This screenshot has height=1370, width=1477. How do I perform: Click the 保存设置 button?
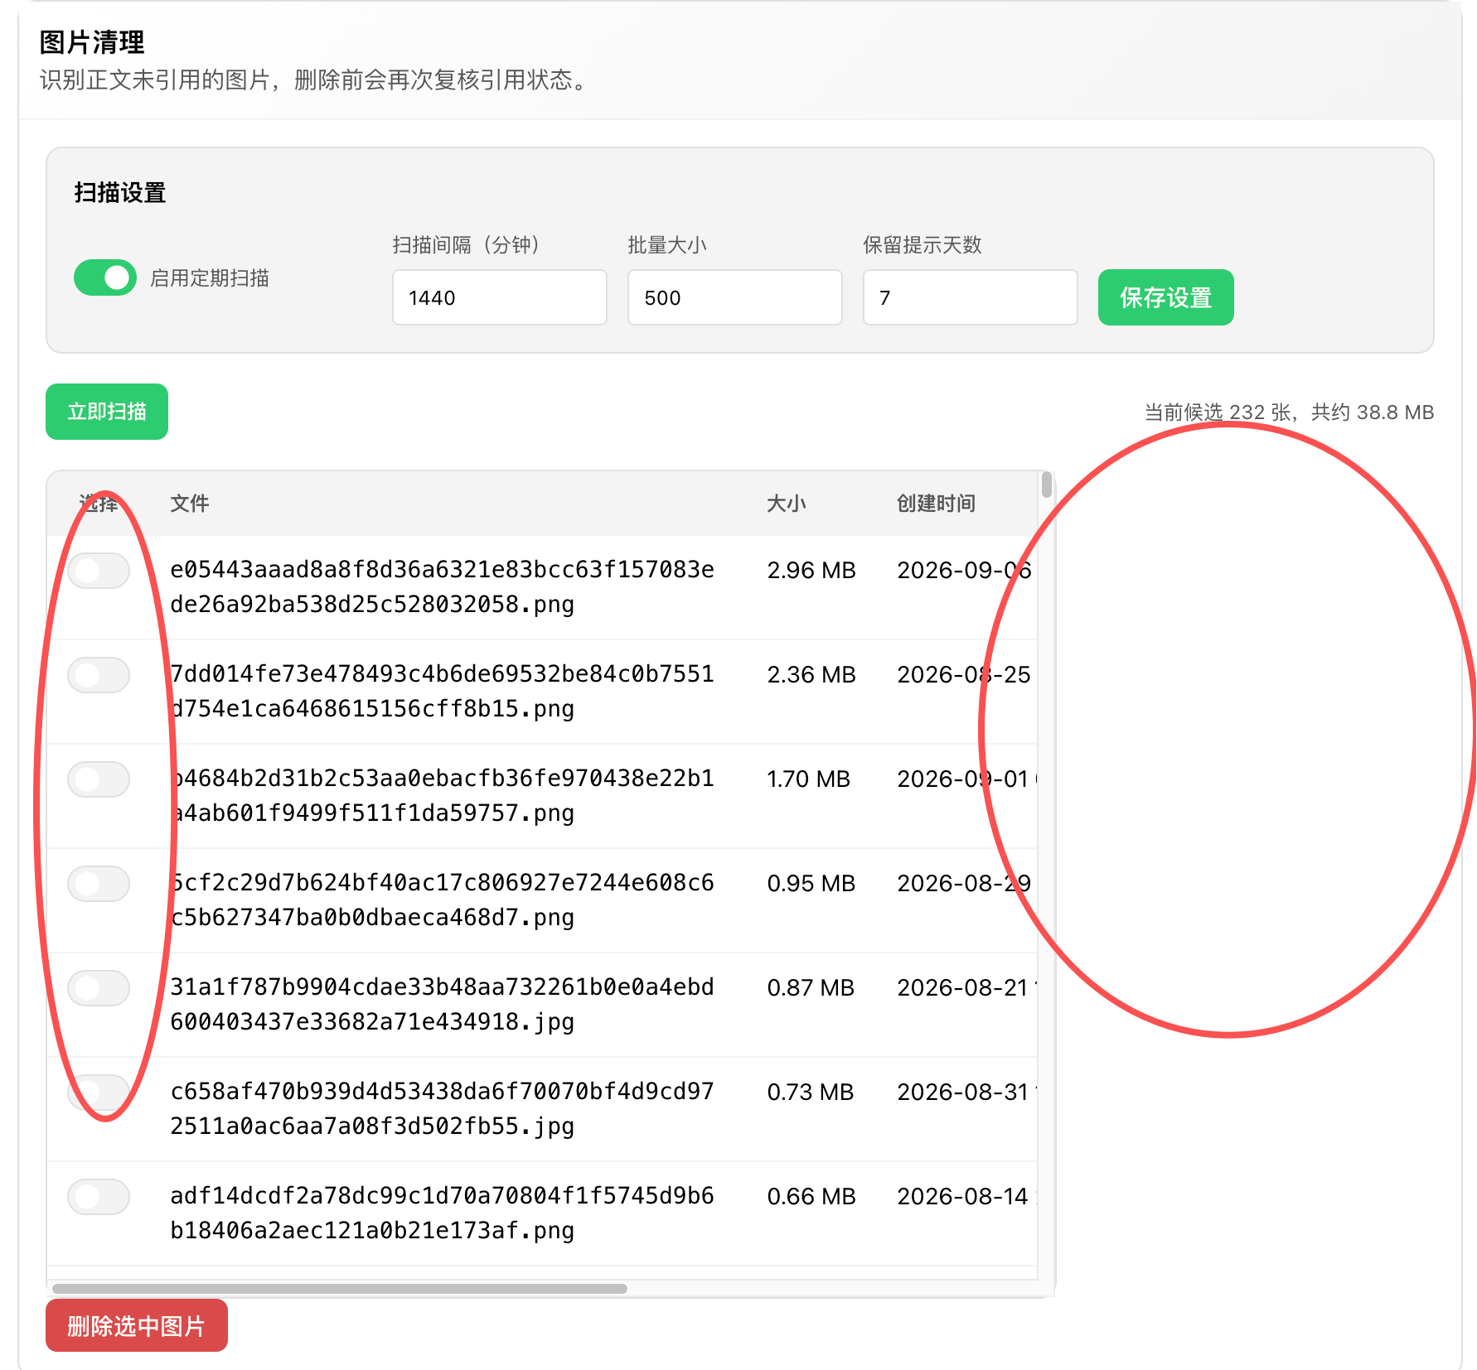click(1166, 297)
